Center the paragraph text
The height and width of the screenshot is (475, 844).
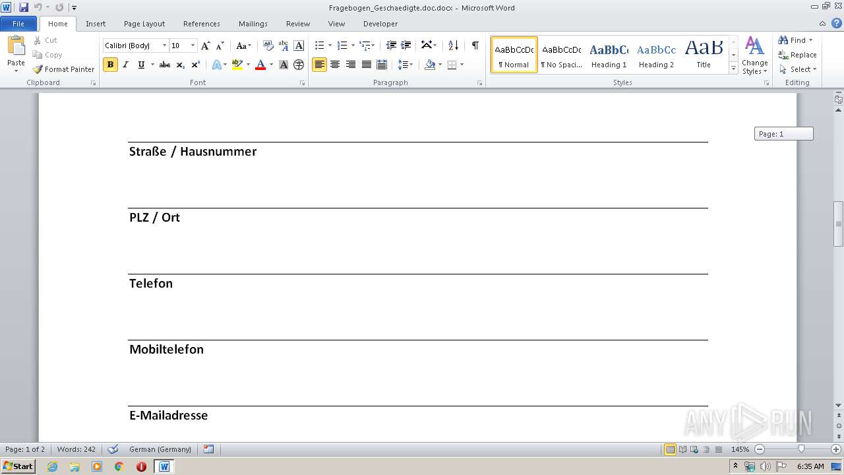pyautogui.click(x=335, y=65)
